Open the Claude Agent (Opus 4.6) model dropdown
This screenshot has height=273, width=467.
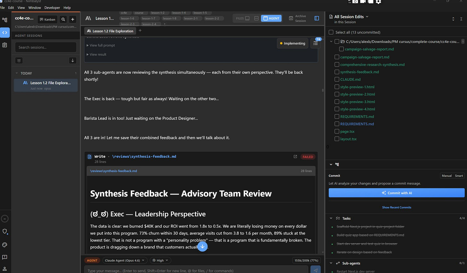(x=125, y=261)
